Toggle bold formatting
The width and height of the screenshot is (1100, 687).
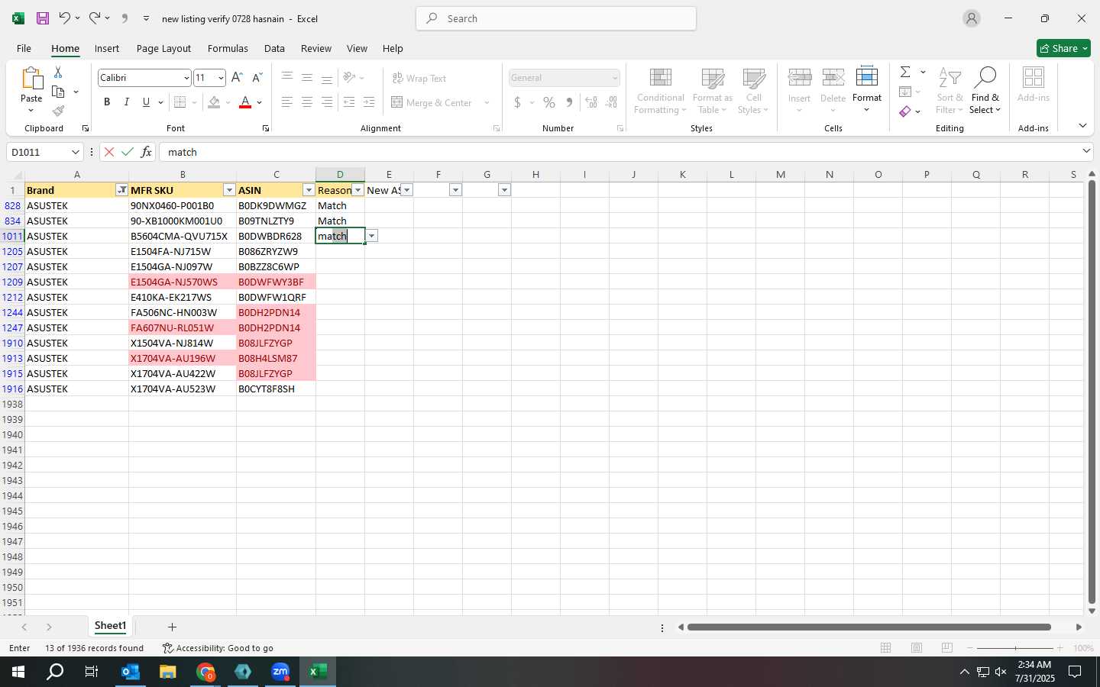pyautogui.click(x=107, y=102)
